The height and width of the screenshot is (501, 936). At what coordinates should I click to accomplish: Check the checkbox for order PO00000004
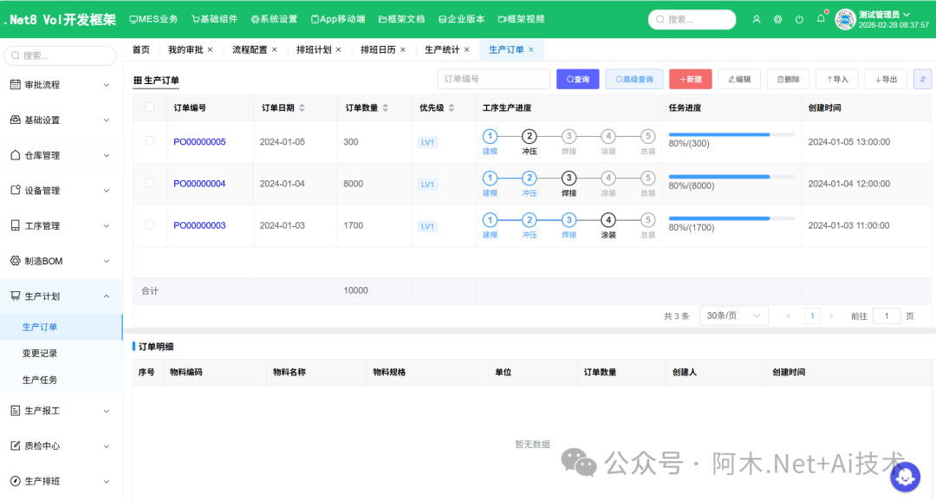(147, 184)
